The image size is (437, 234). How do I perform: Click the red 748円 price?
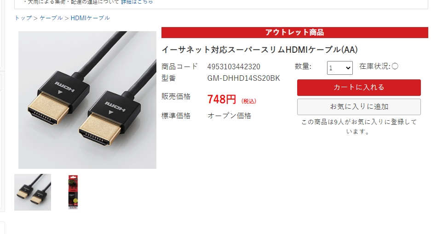222,99
